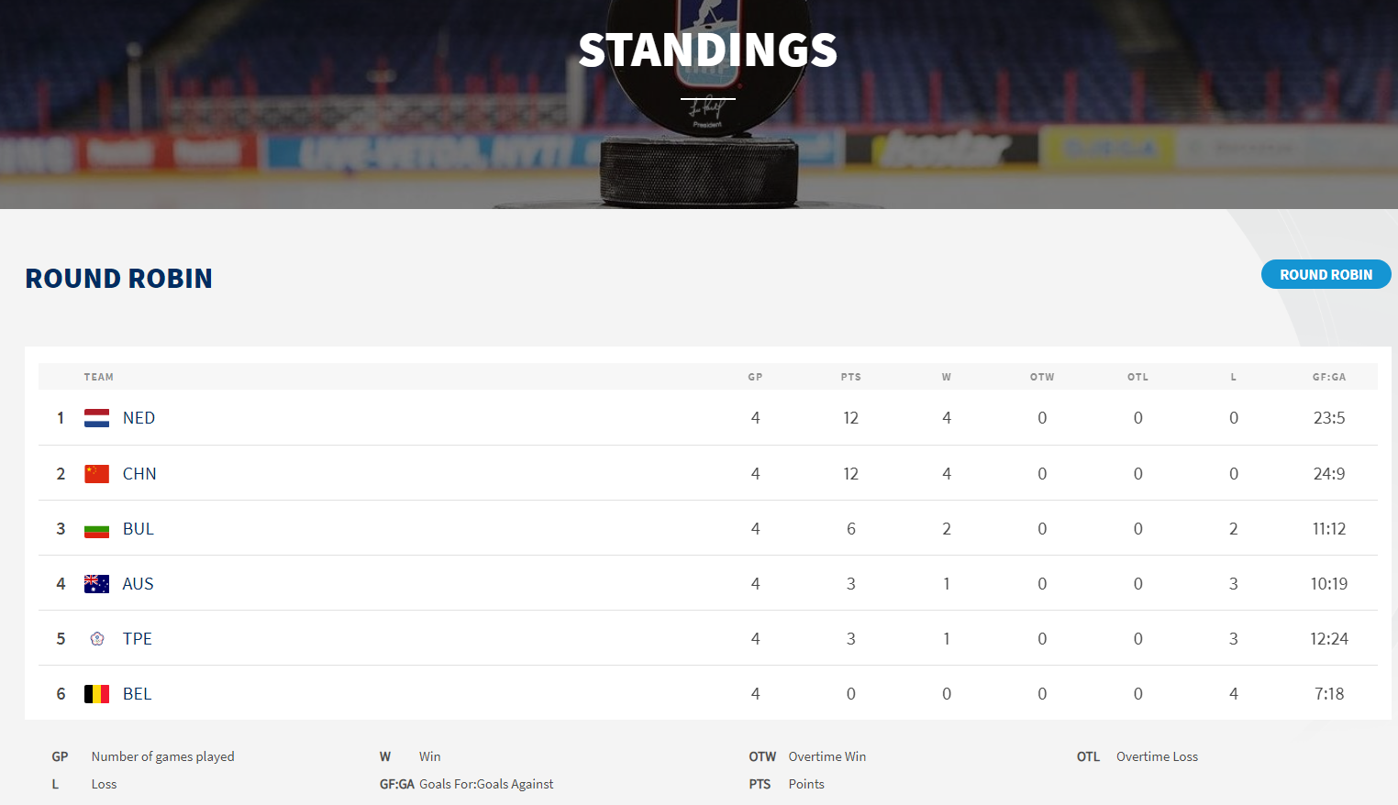Click the Belgium flag icon
This screenshot has width=1398, height=805.
coord(96,694)
